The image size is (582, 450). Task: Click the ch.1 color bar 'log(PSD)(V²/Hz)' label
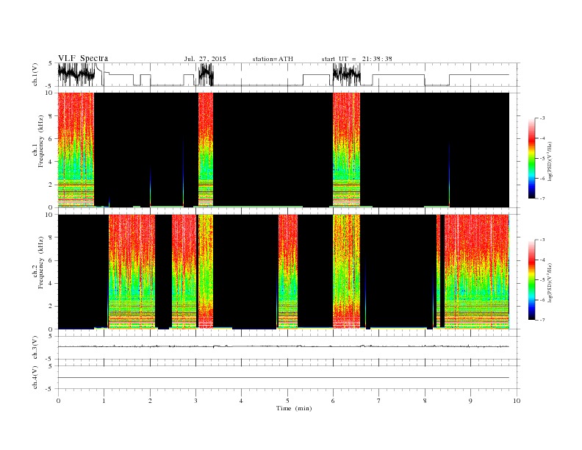tap(550, 162)
